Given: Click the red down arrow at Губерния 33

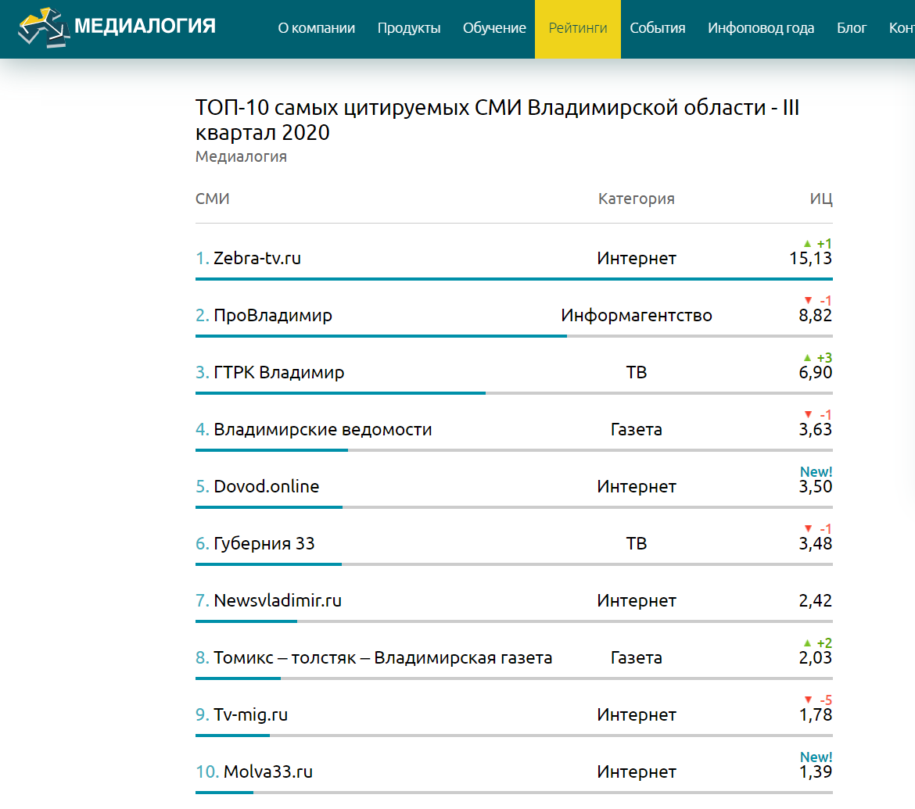Looking at the screenshot, I should click(x=808, y=528).
